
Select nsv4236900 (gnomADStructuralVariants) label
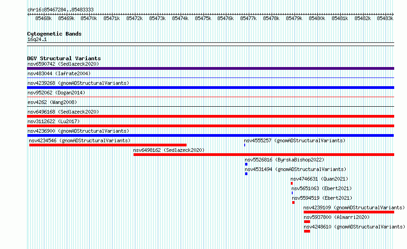pos(78,131)
